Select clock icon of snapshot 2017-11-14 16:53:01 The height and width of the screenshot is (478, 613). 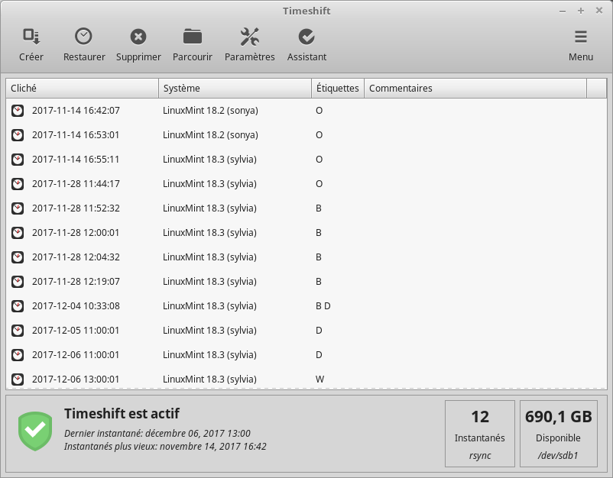18,135
